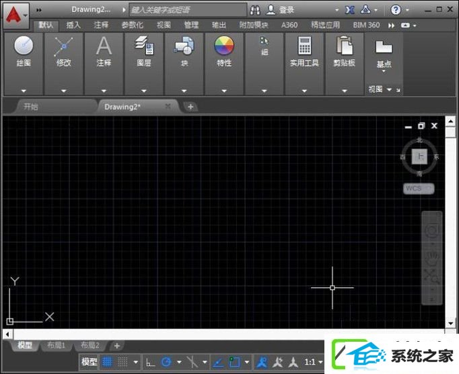Image resolution: width=459 pixels, height=374 pixels.
Task: Select the 注释 annotation text icon
Action: [104, 46]
